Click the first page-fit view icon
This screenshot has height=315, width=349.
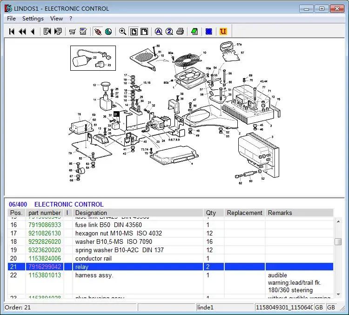pos(134,32)
